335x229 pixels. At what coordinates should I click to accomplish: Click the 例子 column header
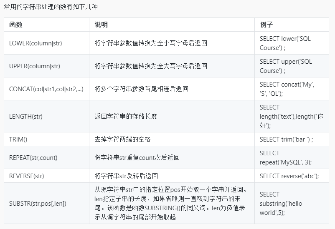[x=266, y=25]
